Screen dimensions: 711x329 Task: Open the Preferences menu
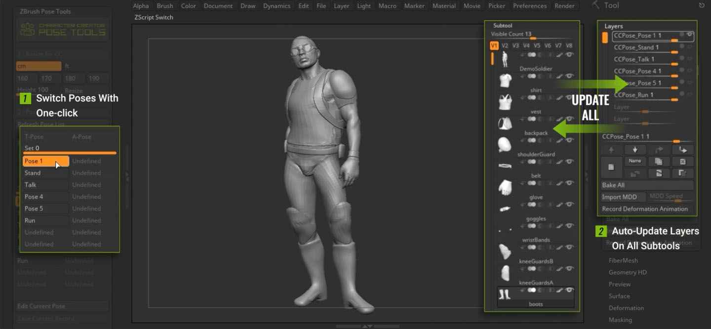(530, 6)
